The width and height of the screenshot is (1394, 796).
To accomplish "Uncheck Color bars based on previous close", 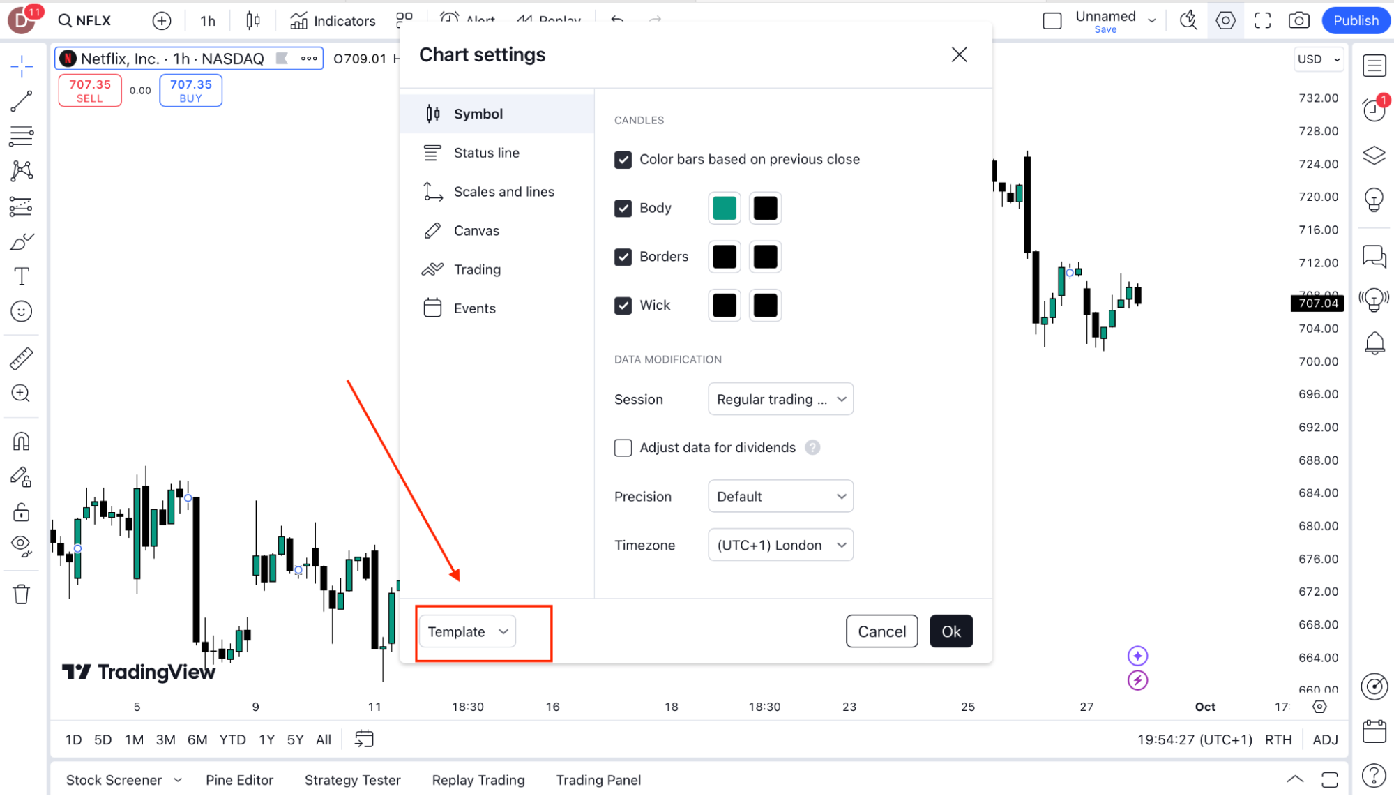I will [x=623, y=160].
